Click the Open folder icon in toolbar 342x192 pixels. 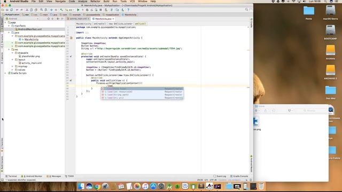click(x=3, y=10)
